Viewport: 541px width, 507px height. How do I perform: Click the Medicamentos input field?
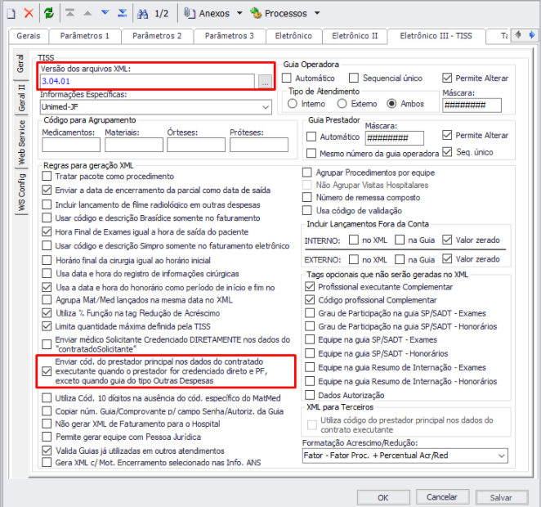[71, 145]
